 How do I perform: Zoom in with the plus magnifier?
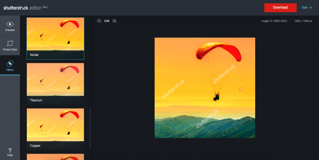[114, 21]
